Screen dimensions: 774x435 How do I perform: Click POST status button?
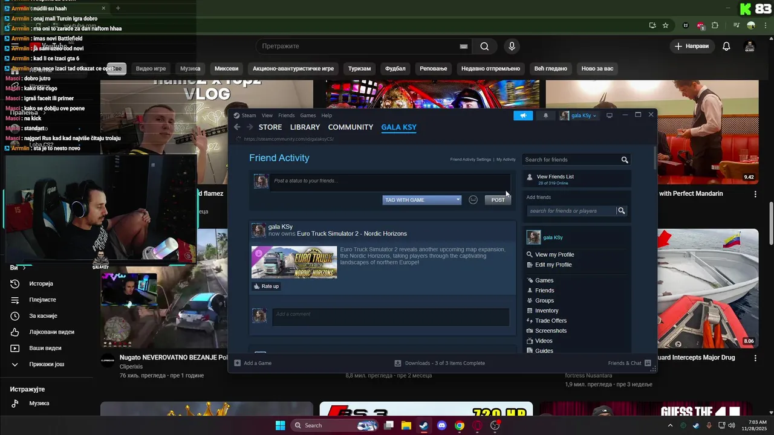tap(498, 200)
